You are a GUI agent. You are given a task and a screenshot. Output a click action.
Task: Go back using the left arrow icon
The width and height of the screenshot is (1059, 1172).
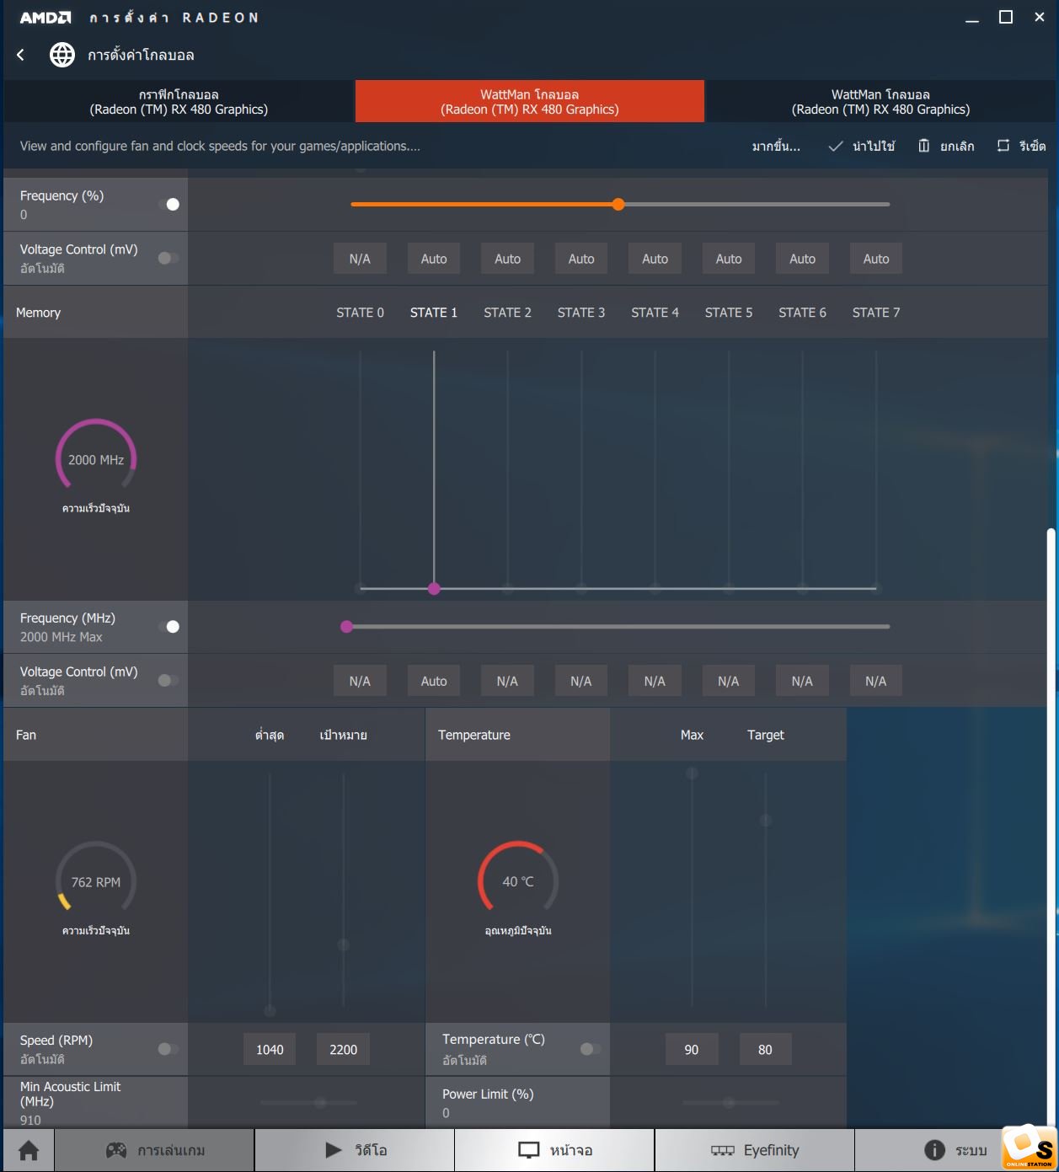[21, 55]
